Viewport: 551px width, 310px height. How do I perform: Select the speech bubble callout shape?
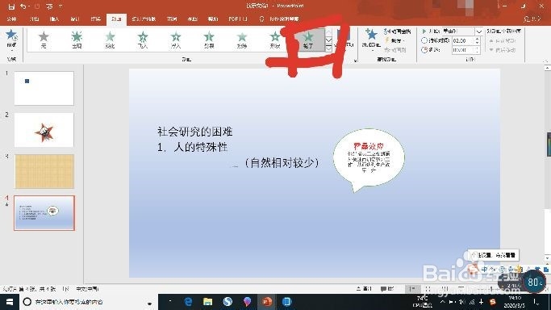tap(369, 160)
